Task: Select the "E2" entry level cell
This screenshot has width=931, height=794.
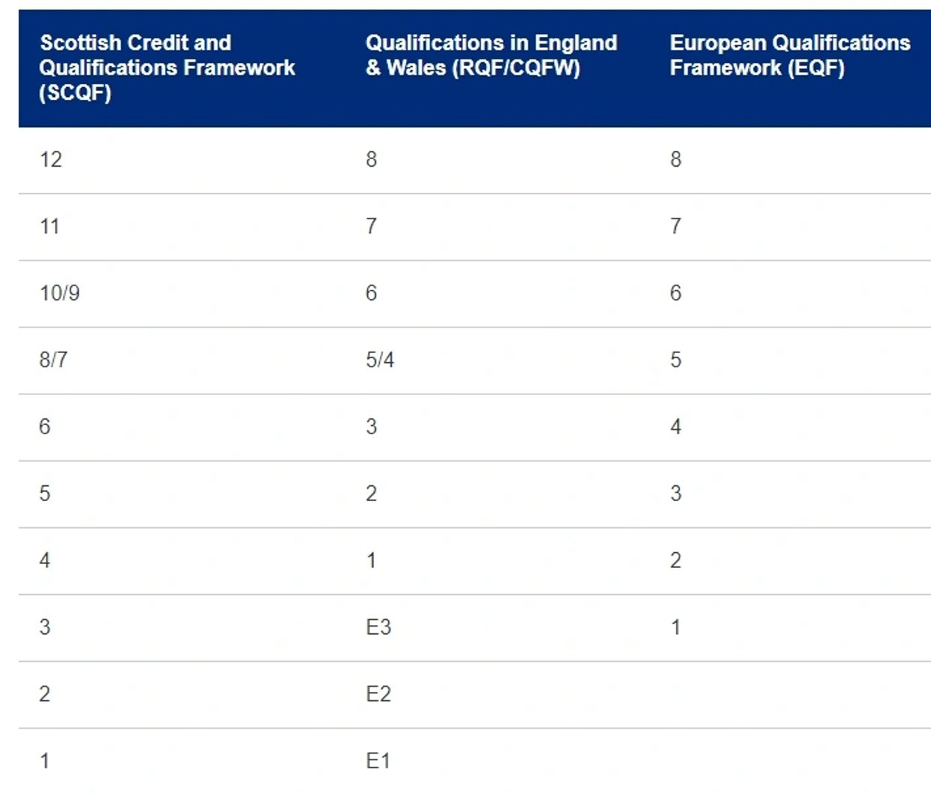Action: pos(378,694)
